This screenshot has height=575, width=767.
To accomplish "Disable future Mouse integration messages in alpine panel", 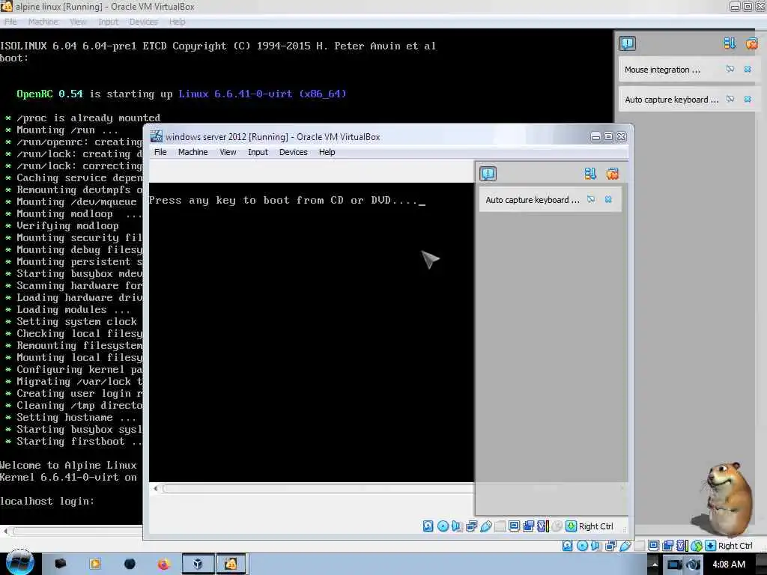I will (x=730, y=70).
